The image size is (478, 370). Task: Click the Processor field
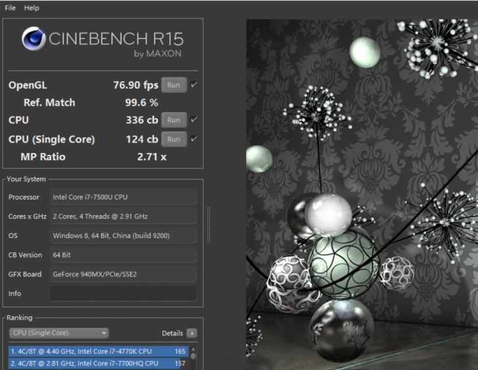[x=123, y=197]
